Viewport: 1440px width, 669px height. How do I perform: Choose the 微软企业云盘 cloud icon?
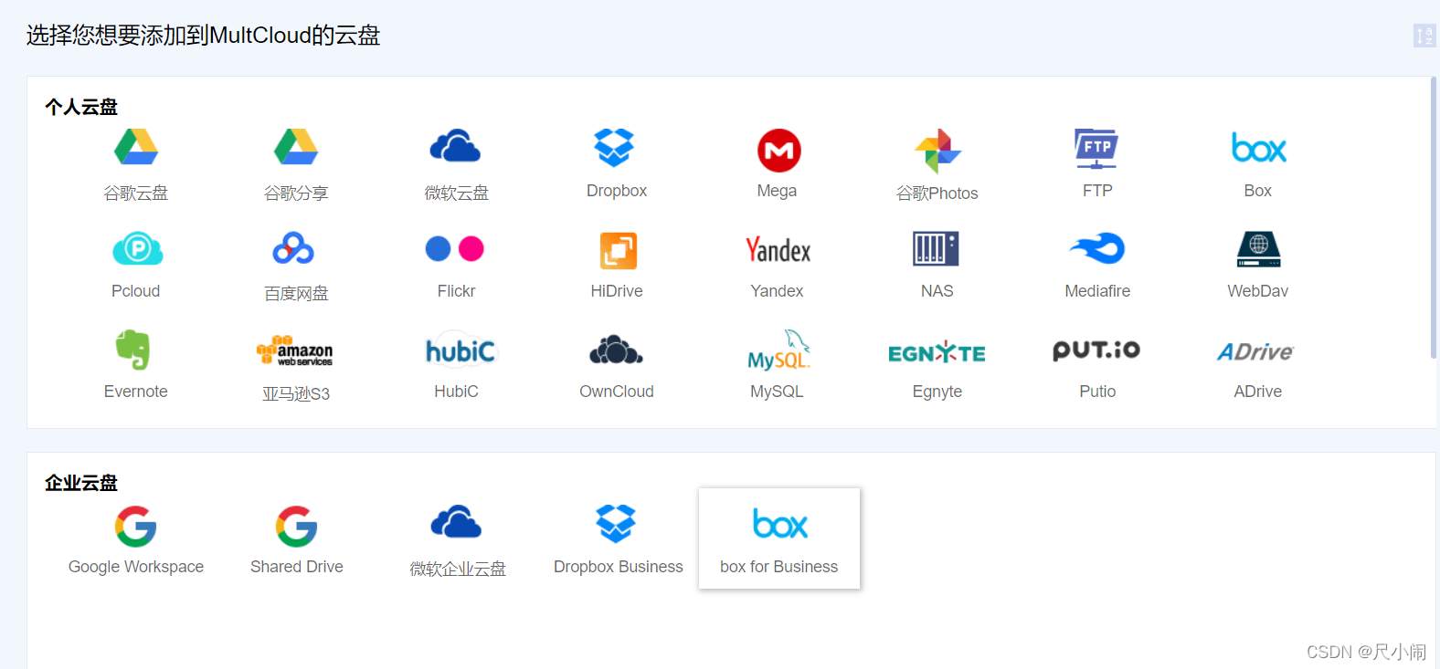pos(456,522)
